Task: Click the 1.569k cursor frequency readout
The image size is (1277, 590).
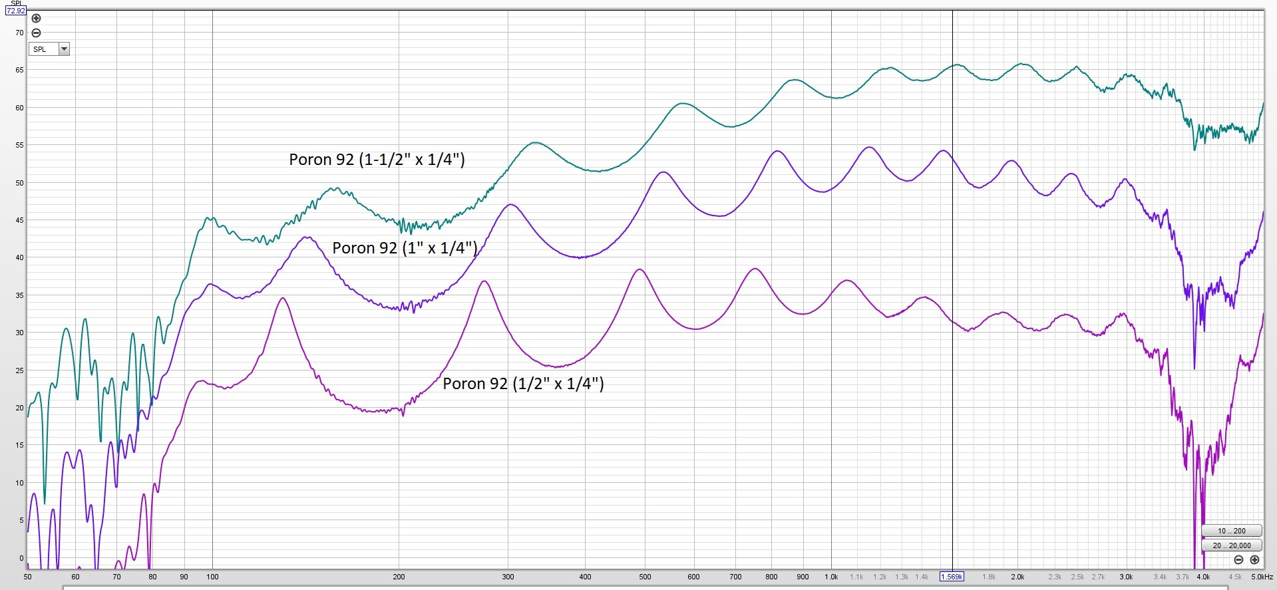Action: point(951,577)
